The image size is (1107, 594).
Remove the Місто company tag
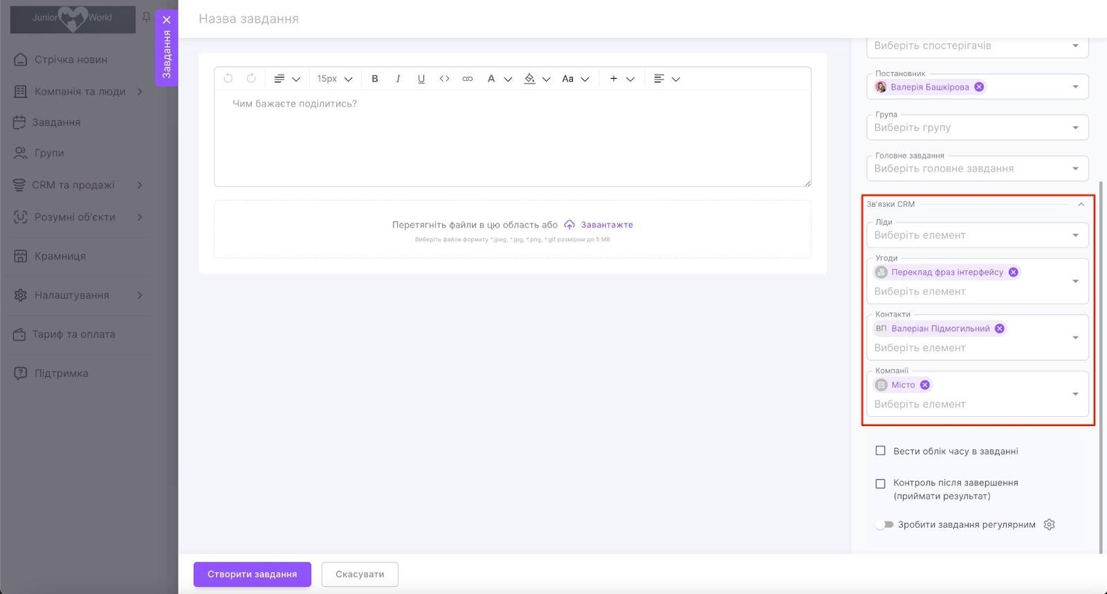click(925, 385)
